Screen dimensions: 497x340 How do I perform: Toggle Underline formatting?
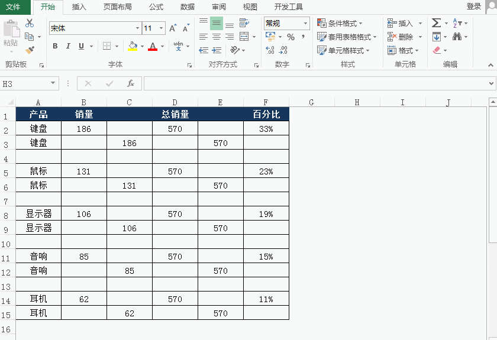(x=81, y=46)
